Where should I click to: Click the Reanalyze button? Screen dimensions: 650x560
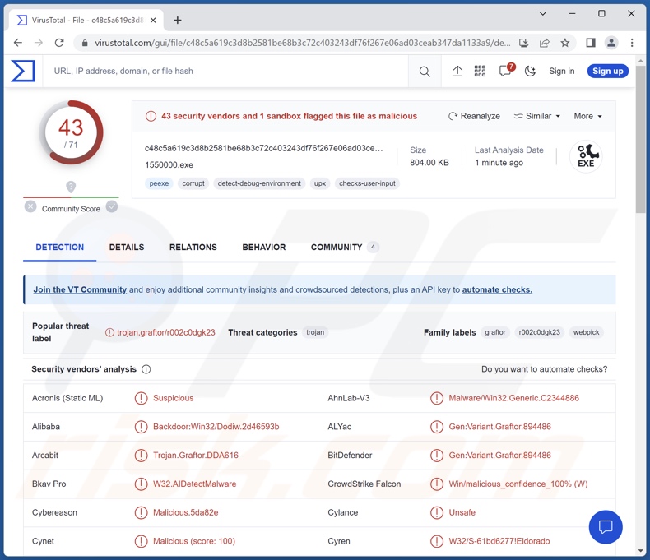click(x=474, y=116)
